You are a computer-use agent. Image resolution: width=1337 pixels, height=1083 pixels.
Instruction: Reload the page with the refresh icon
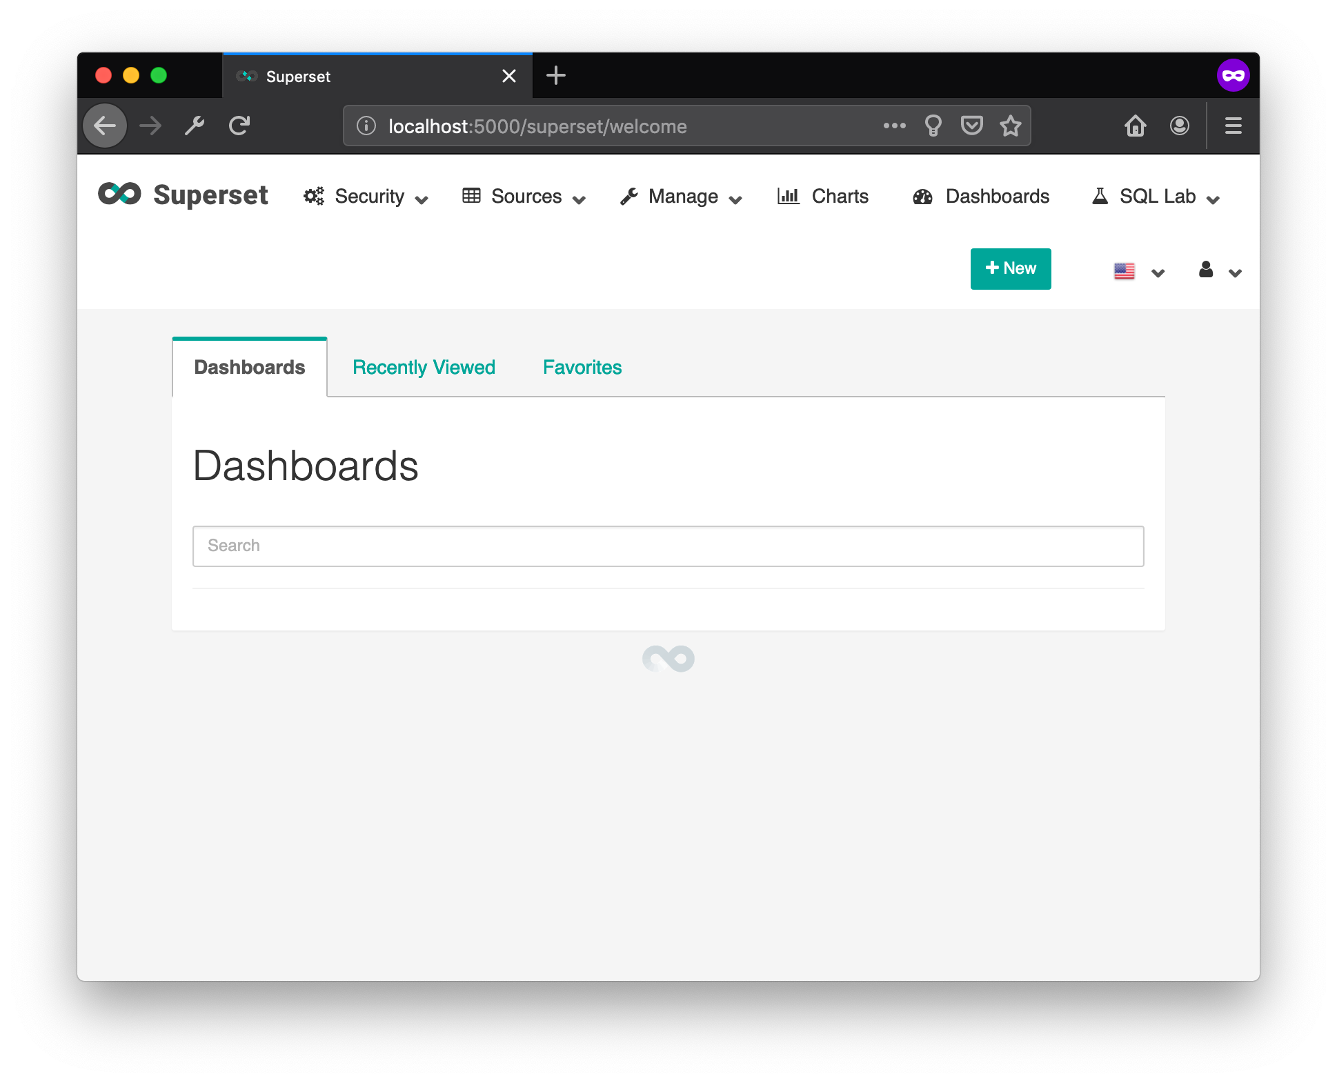[x=239, y=126]
